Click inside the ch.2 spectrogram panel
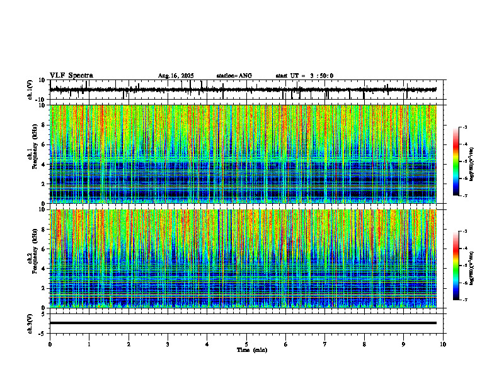 243,259
